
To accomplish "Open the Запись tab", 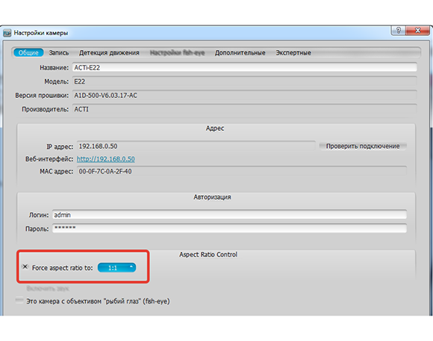I will coord(59,53).
